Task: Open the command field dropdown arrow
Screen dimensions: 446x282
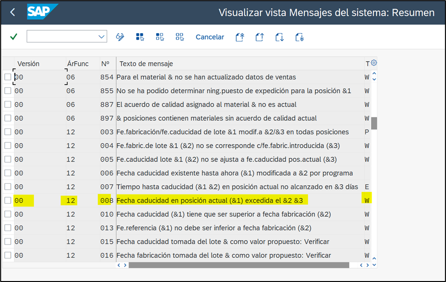Action: 101,37
